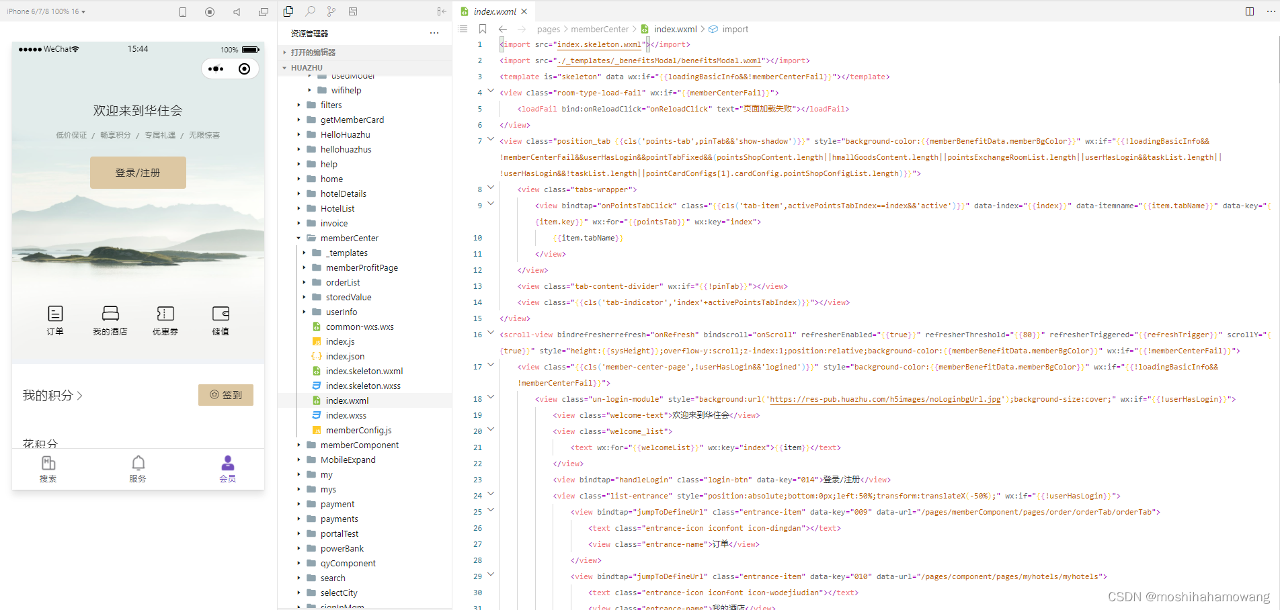This screenshot has width=1280, height=610.
Task: Open the device model dropdown iPhone 6/7/8
Action: coord(46,11)
